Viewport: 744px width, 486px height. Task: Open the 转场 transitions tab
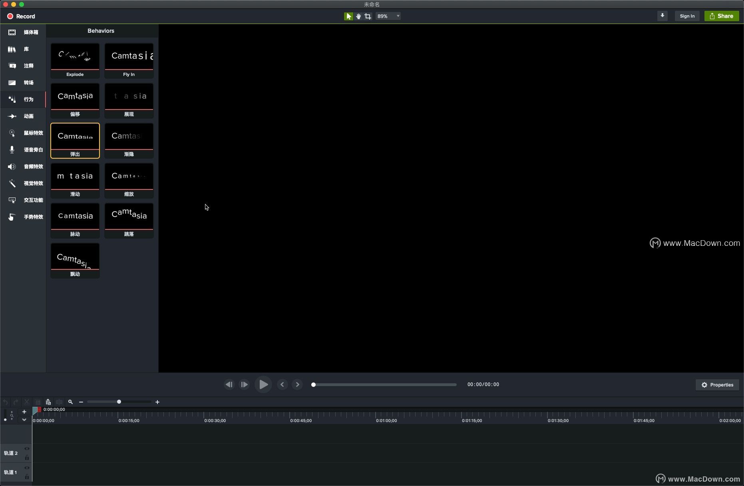click(23, 83)
